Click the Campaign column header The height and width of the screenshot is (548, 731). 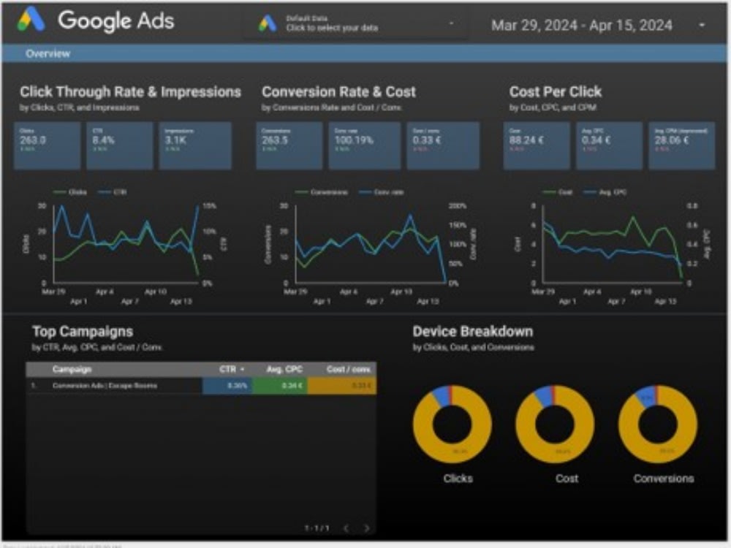point(72,369)
